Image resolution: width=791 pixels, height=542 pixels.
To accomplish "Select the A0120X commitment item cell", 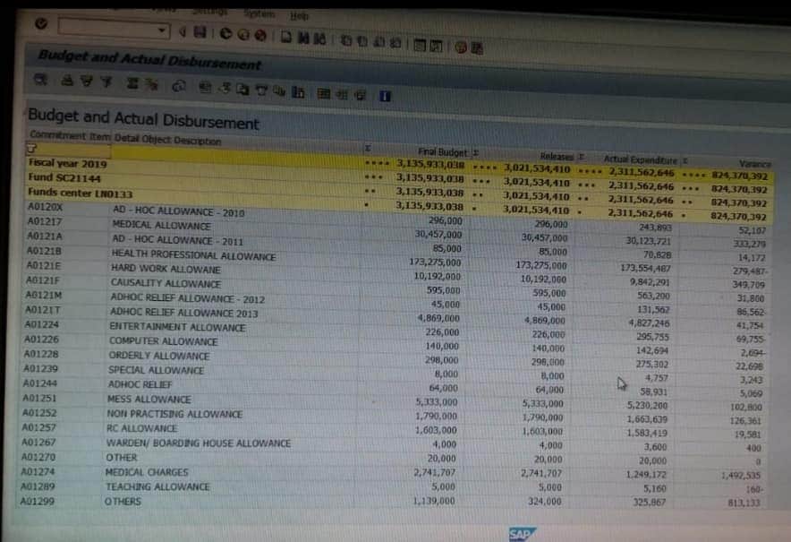I will [x=45, y=207].
